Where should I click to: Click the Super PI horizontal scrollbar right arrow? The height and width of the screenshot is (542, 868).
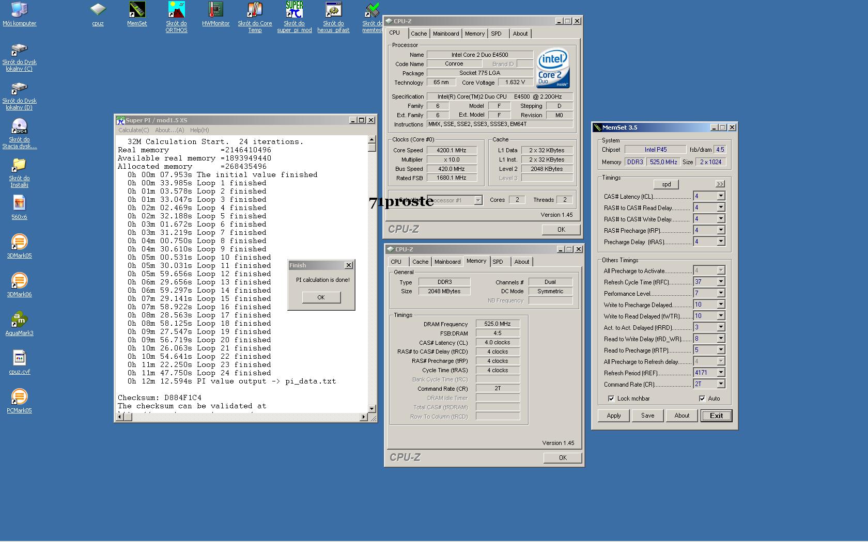[x=364, y=417]
